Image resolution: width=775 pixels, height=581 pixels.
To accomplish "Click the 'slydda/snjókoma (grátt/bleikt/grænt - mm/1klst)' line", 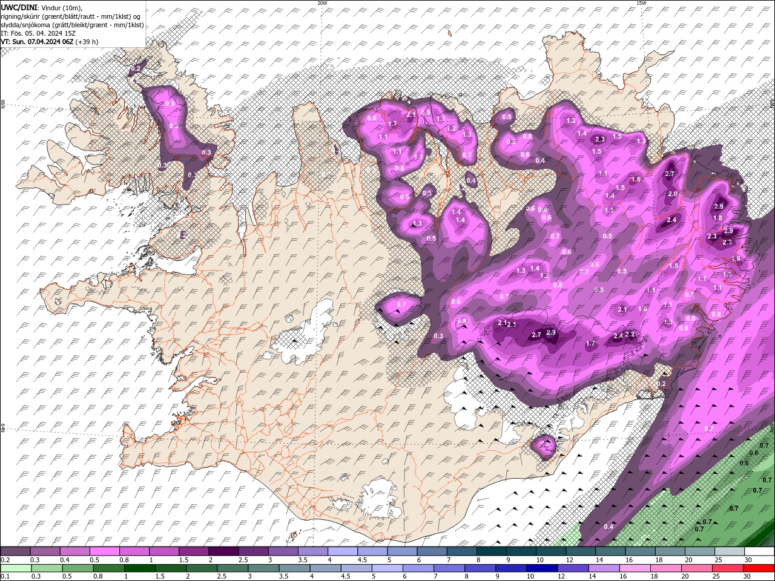I will pyautogui.click(x=73, y=25).
